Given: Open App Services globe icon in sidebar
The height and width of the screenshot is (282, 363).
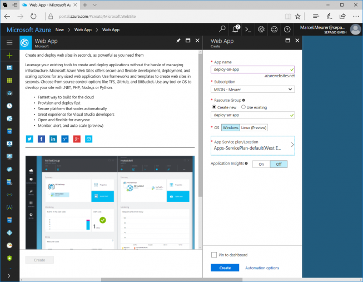Looking at the screenshot, I should coord(9,118).
